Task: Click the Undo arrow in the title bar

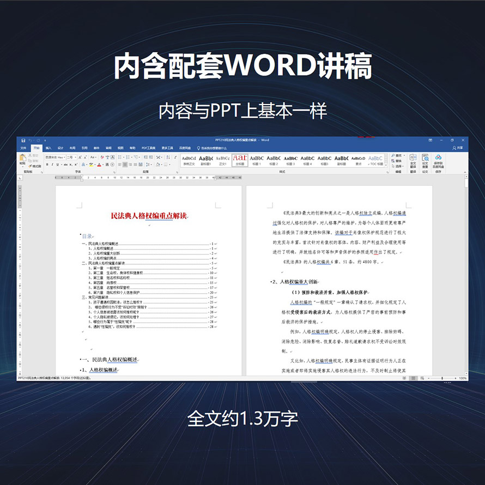Action: [x=31, y=141]
